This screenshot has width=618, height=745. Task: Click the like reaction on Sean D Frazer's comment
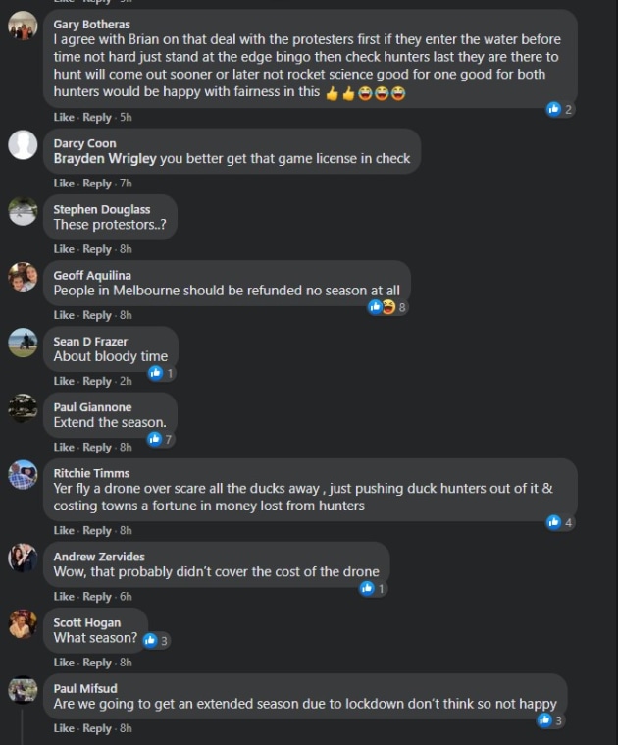pos(162,373)
